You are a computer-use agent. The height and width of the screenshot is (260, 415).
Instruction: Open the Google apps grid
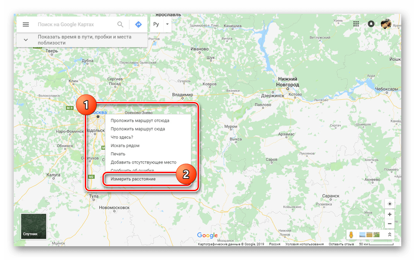coord(356,24)
